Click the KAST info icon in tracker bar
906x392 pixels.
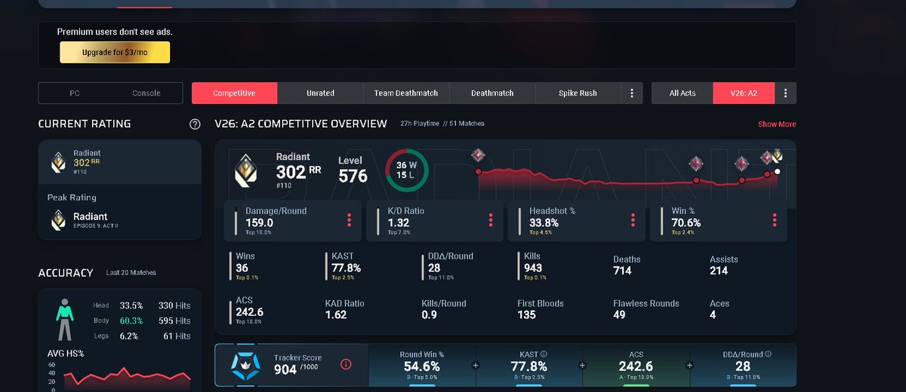(x=544, y=354)
